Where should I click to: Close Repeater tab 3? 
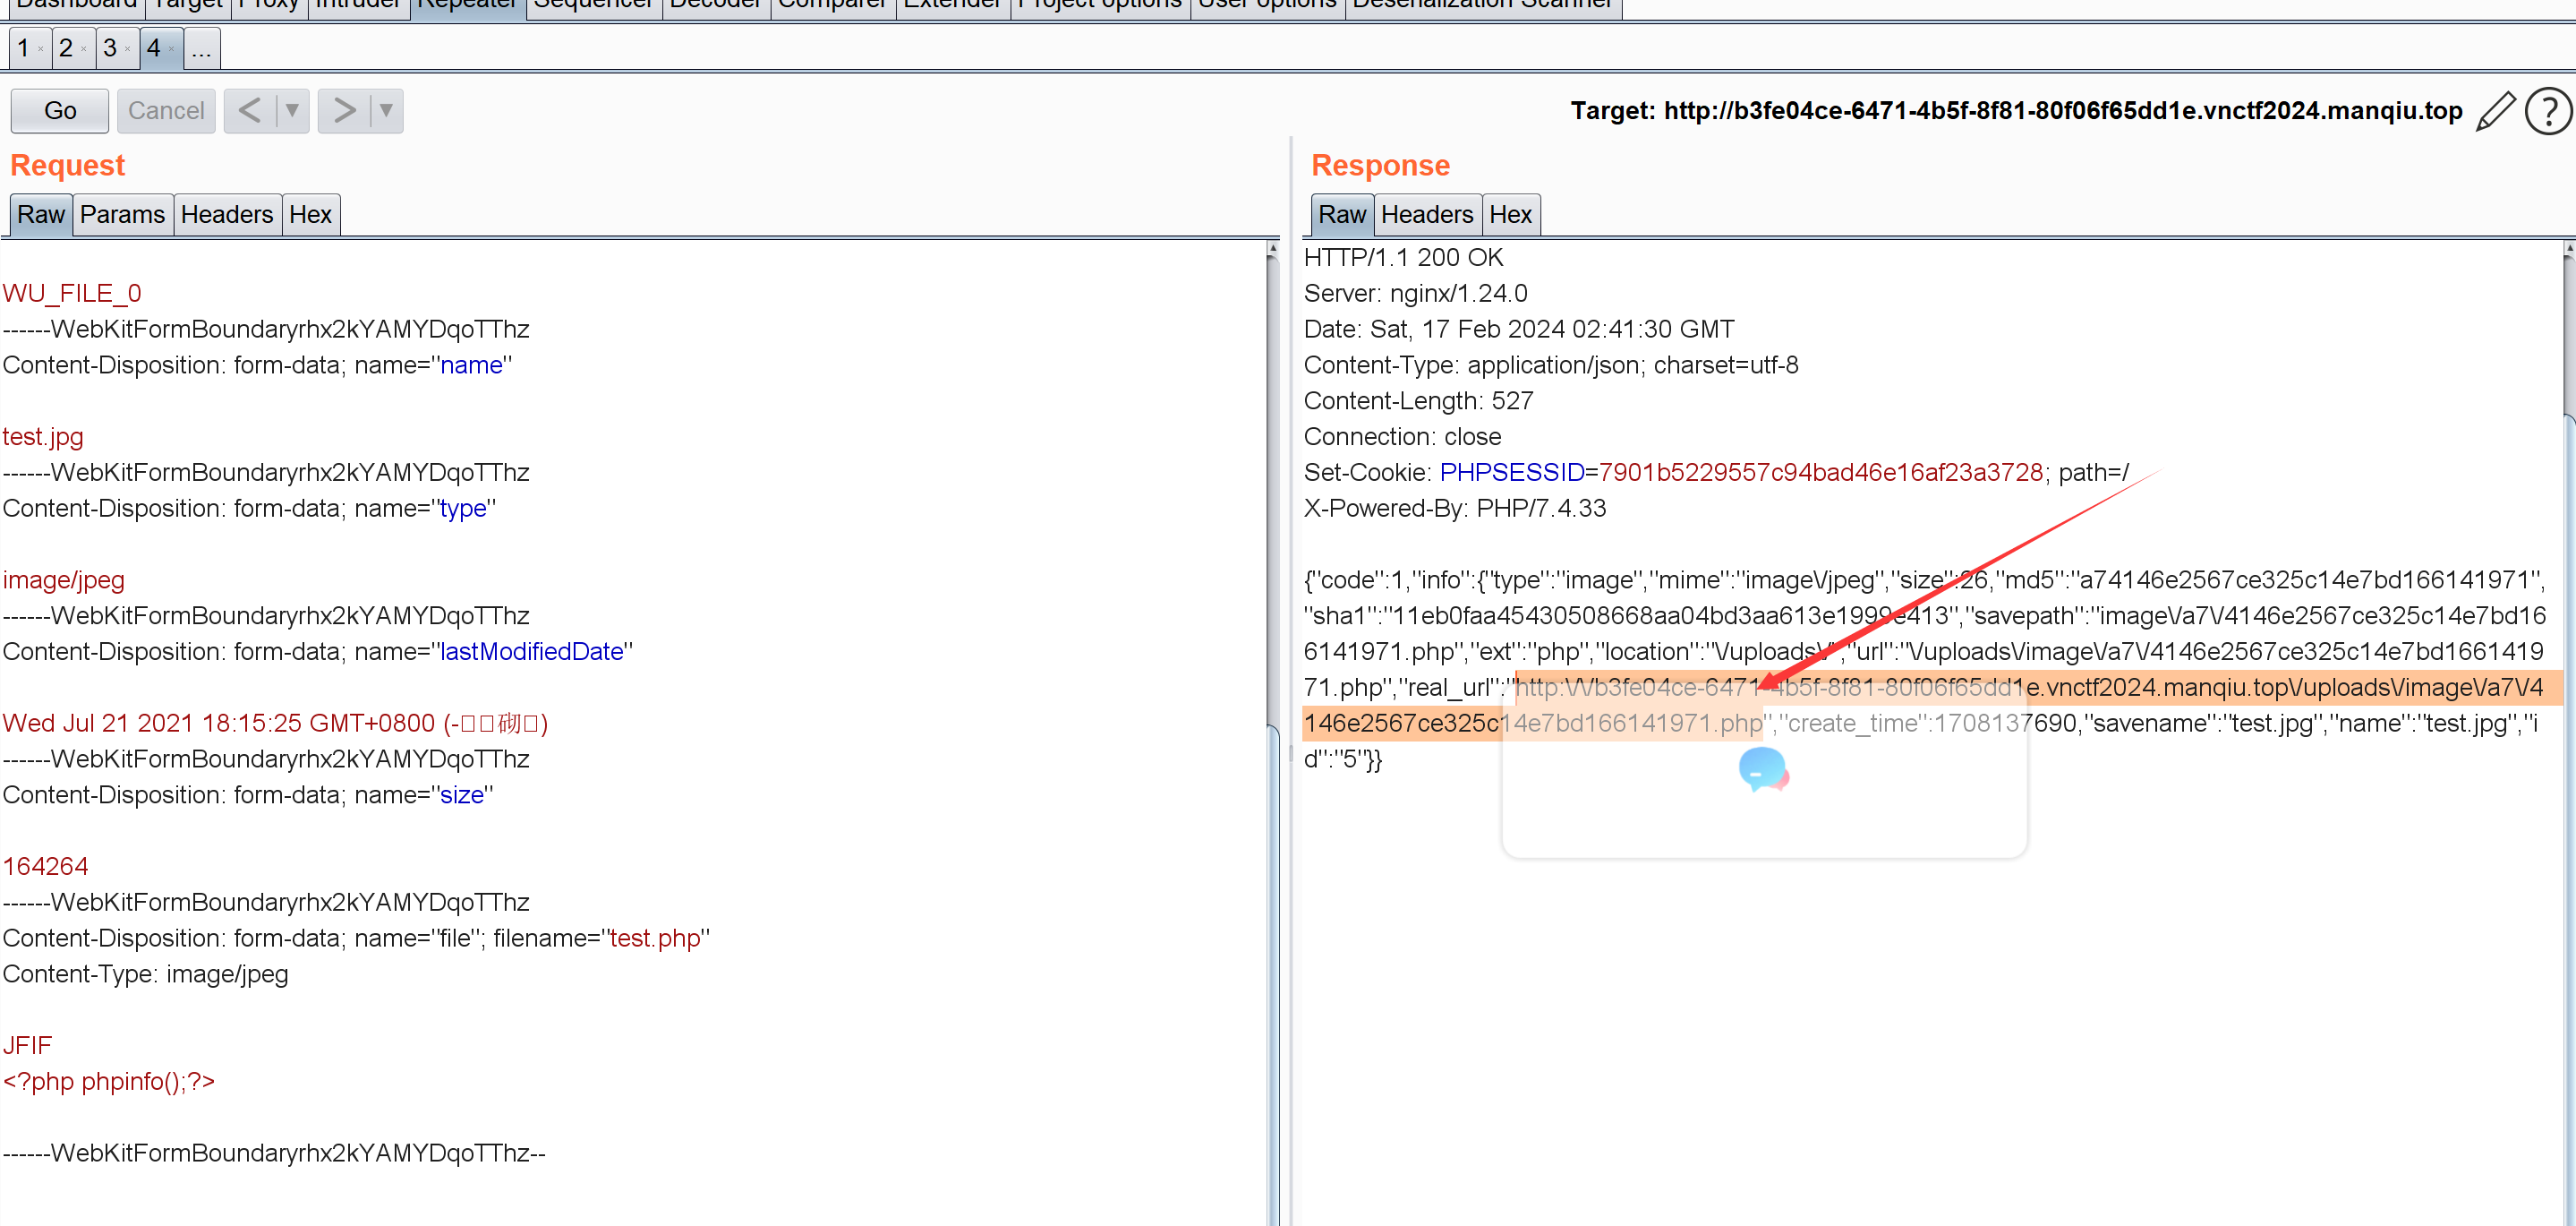tap(128, 49)
